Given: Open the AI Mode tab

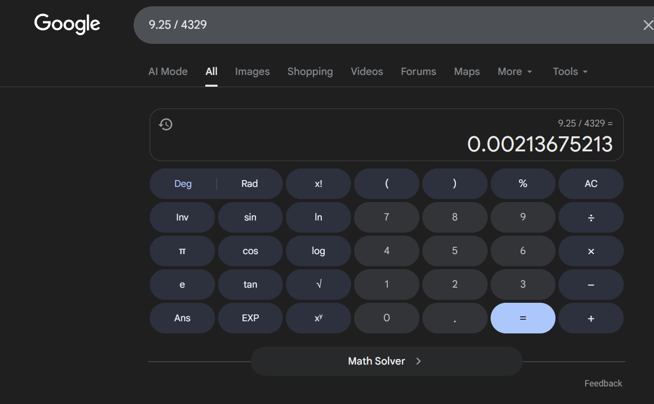Looking at the screenshot, I should [x=168, y=72].
